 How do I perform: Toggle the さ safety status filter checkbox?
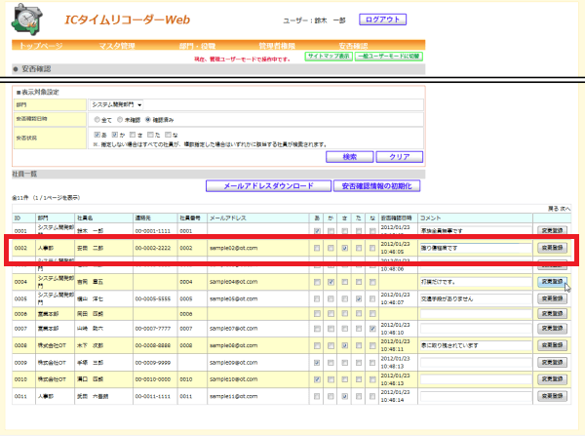coord(133,135)
